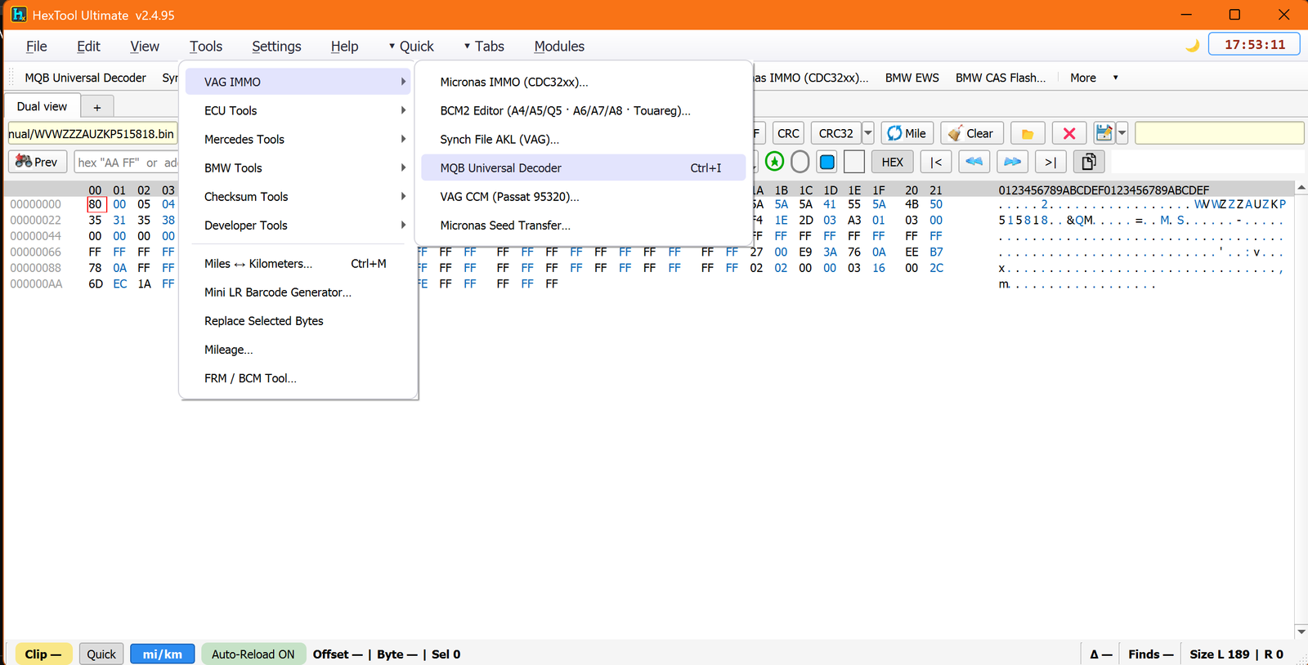Click MQB Universal Decoder toolbar shortcut
This screenshot has height=665, width=1308.
[85, 78]
